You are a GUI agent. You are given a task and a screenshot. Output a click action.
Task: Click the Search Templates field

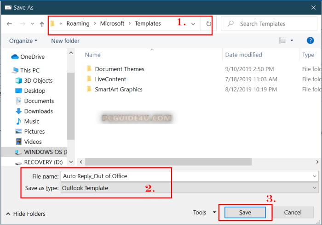coord(269,23)
